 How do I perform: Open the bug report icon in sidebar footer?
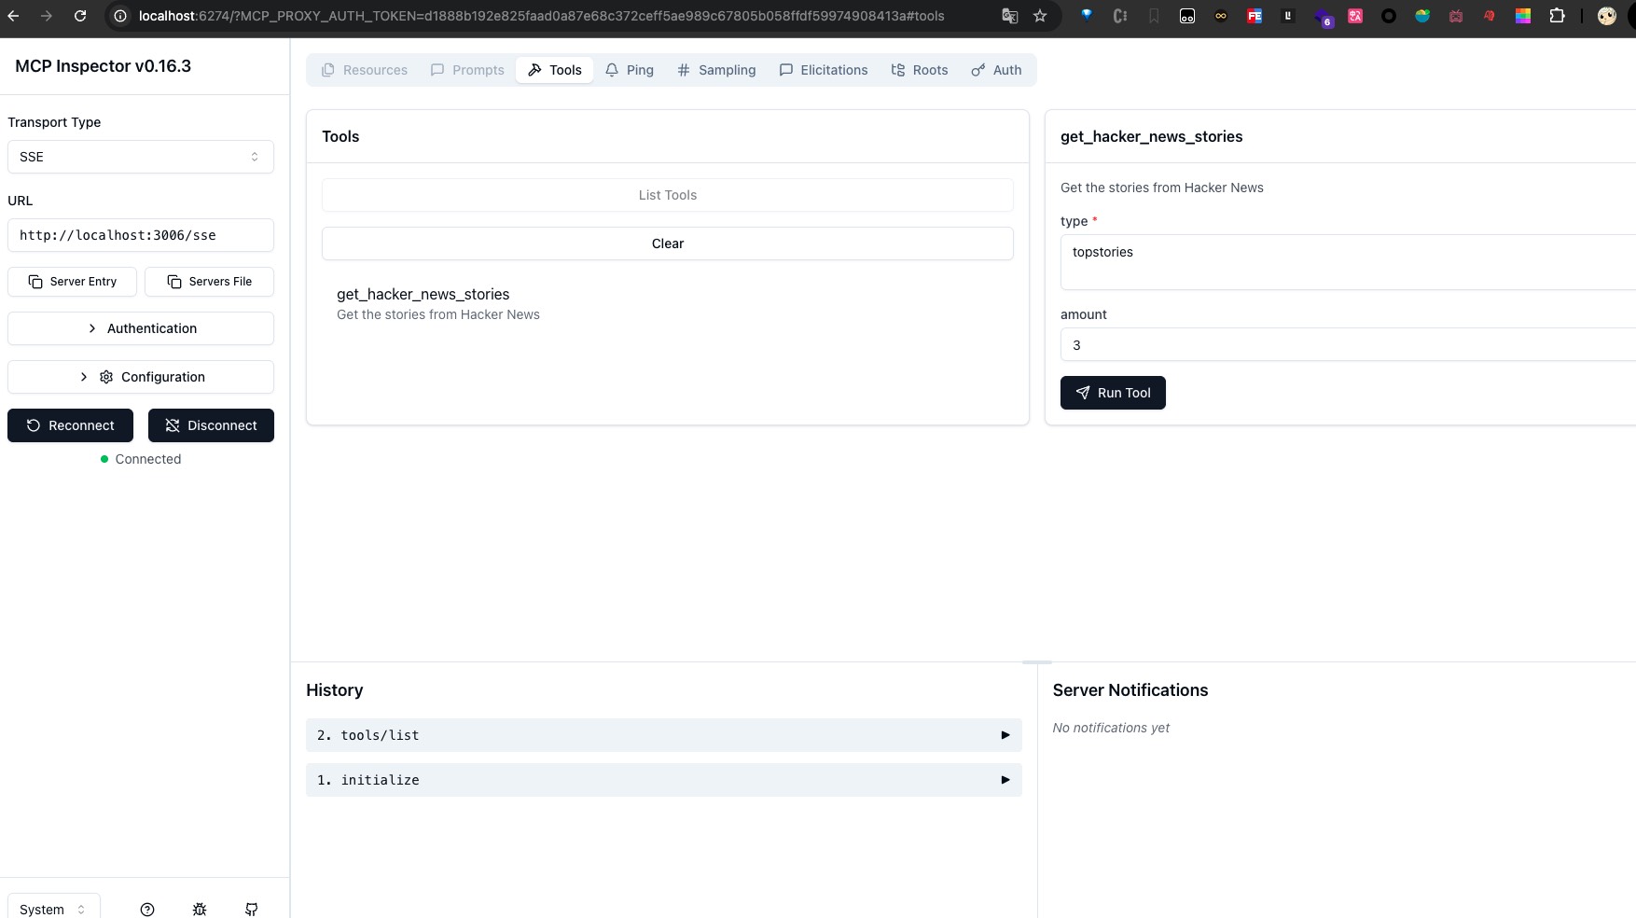click(x=200, y=909)
